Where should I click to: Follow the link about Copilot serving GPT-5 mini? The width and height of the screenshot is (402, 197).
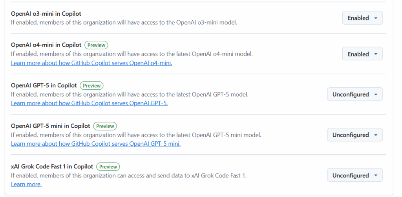click(x=96, y=144)
